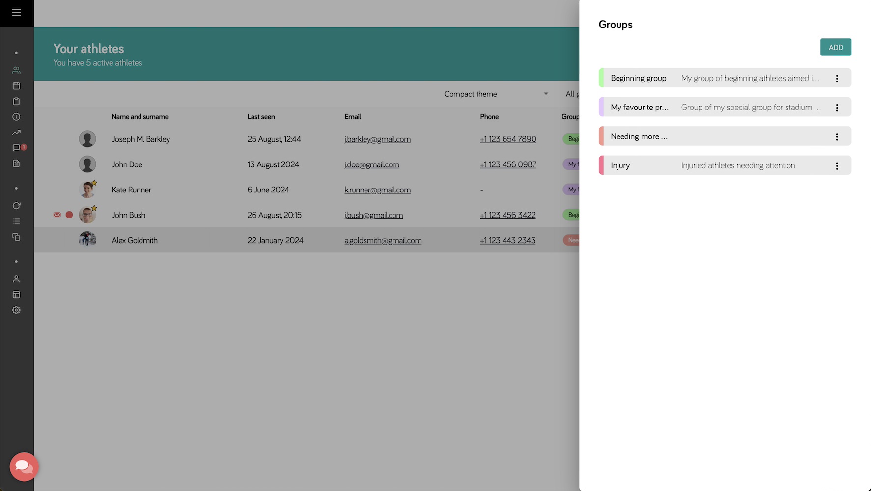Expand the Compact theme dropdown
This screenshot has height=491, width=871.
[x=496, y=94]
